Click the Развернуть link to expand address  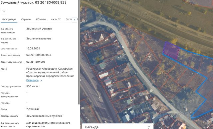coord(32,80)
